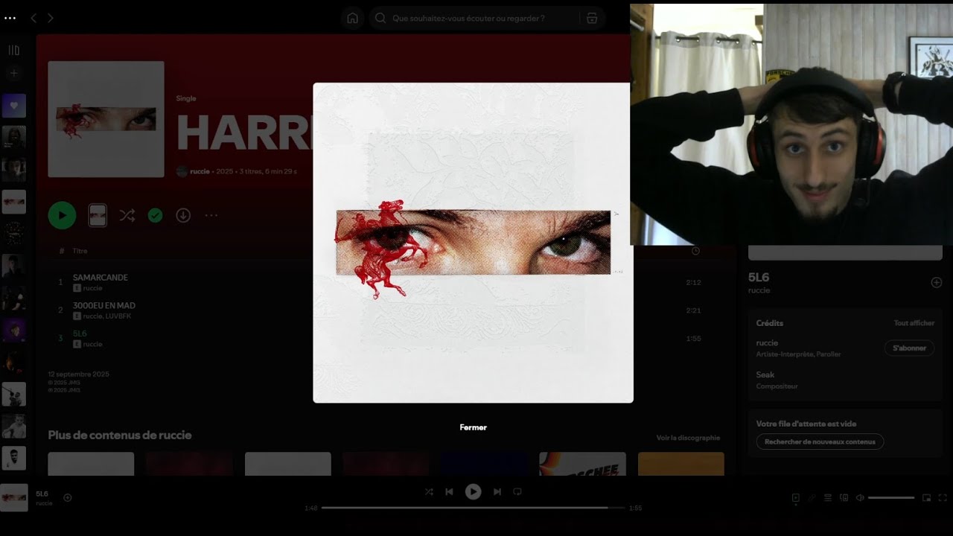953x536 pixels.
Task: Open the miniplayer icon
Action: coord(927,497)
